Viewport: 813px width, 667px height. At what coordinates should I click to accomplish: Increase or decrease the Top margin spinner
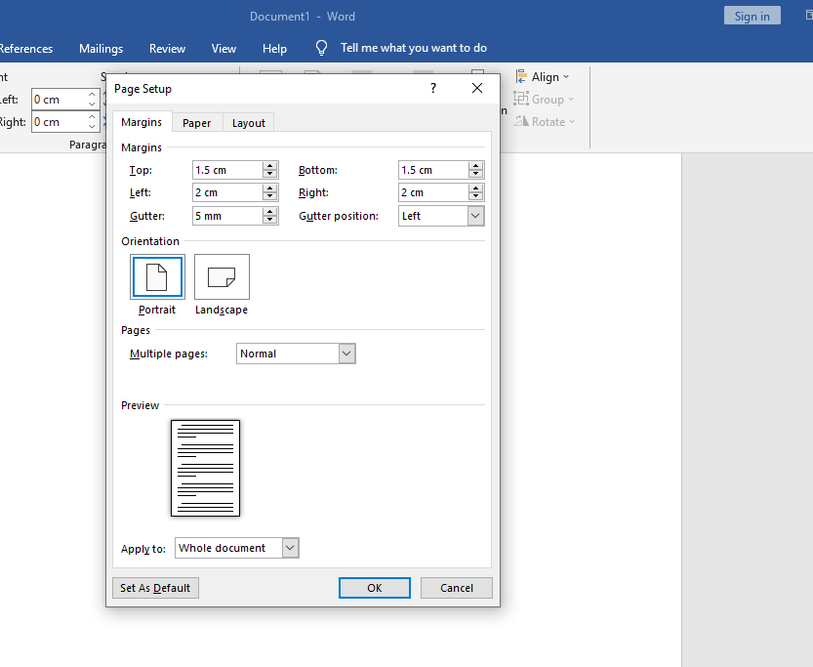(x=270, y=170)
